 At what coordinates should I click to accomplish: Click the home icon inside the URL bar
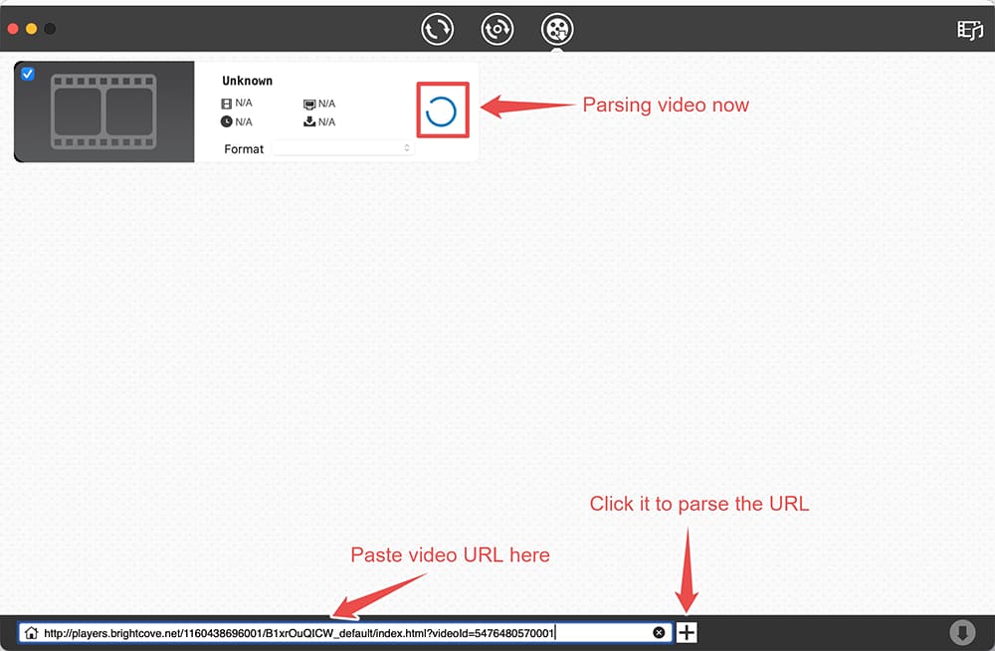31,631
